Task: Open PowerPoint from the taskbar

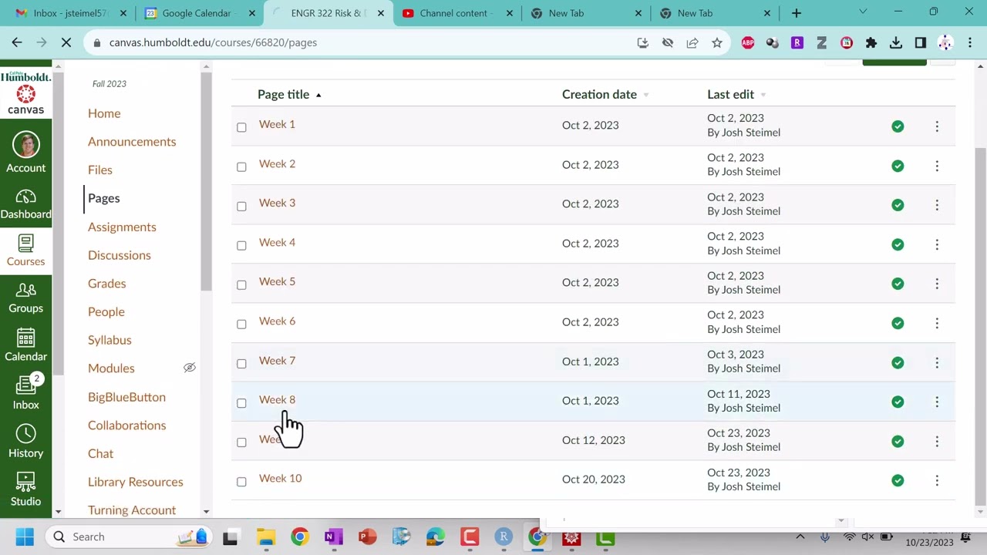Action: [x=368, y=536]
